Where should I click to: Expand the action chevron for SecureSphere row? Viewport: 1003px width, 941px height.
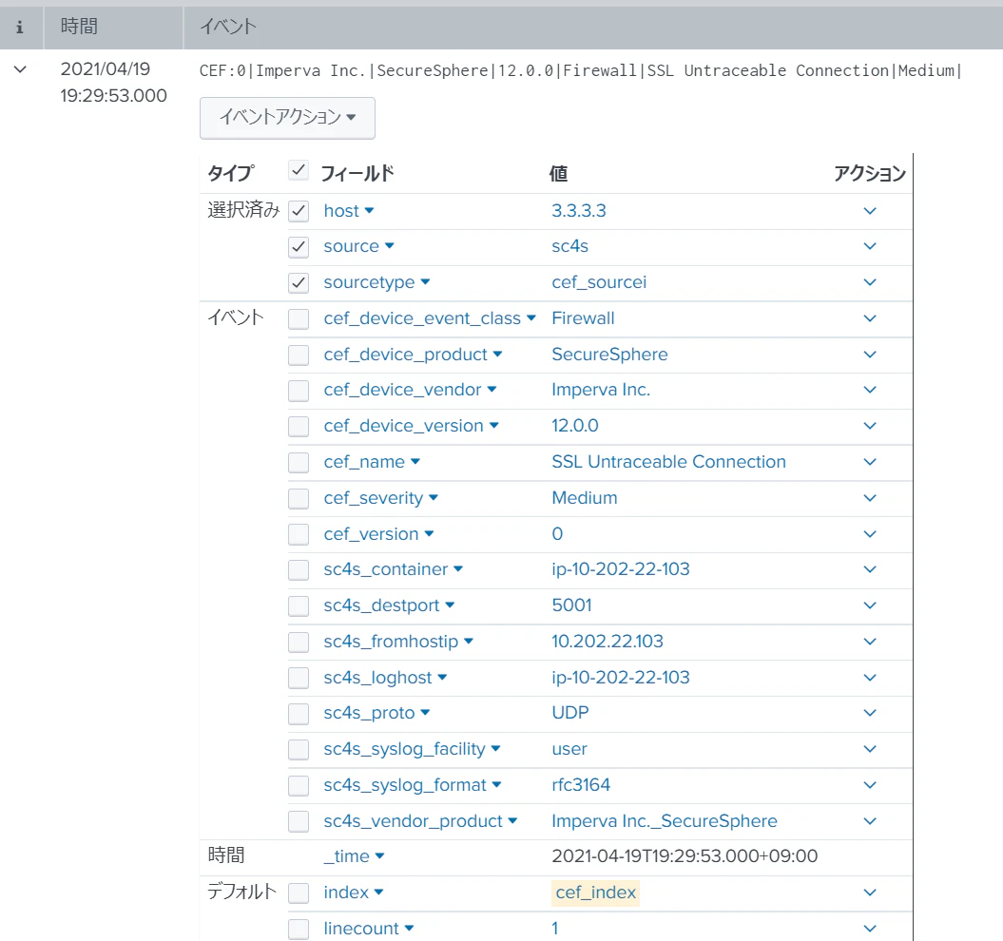click(870, 355)
